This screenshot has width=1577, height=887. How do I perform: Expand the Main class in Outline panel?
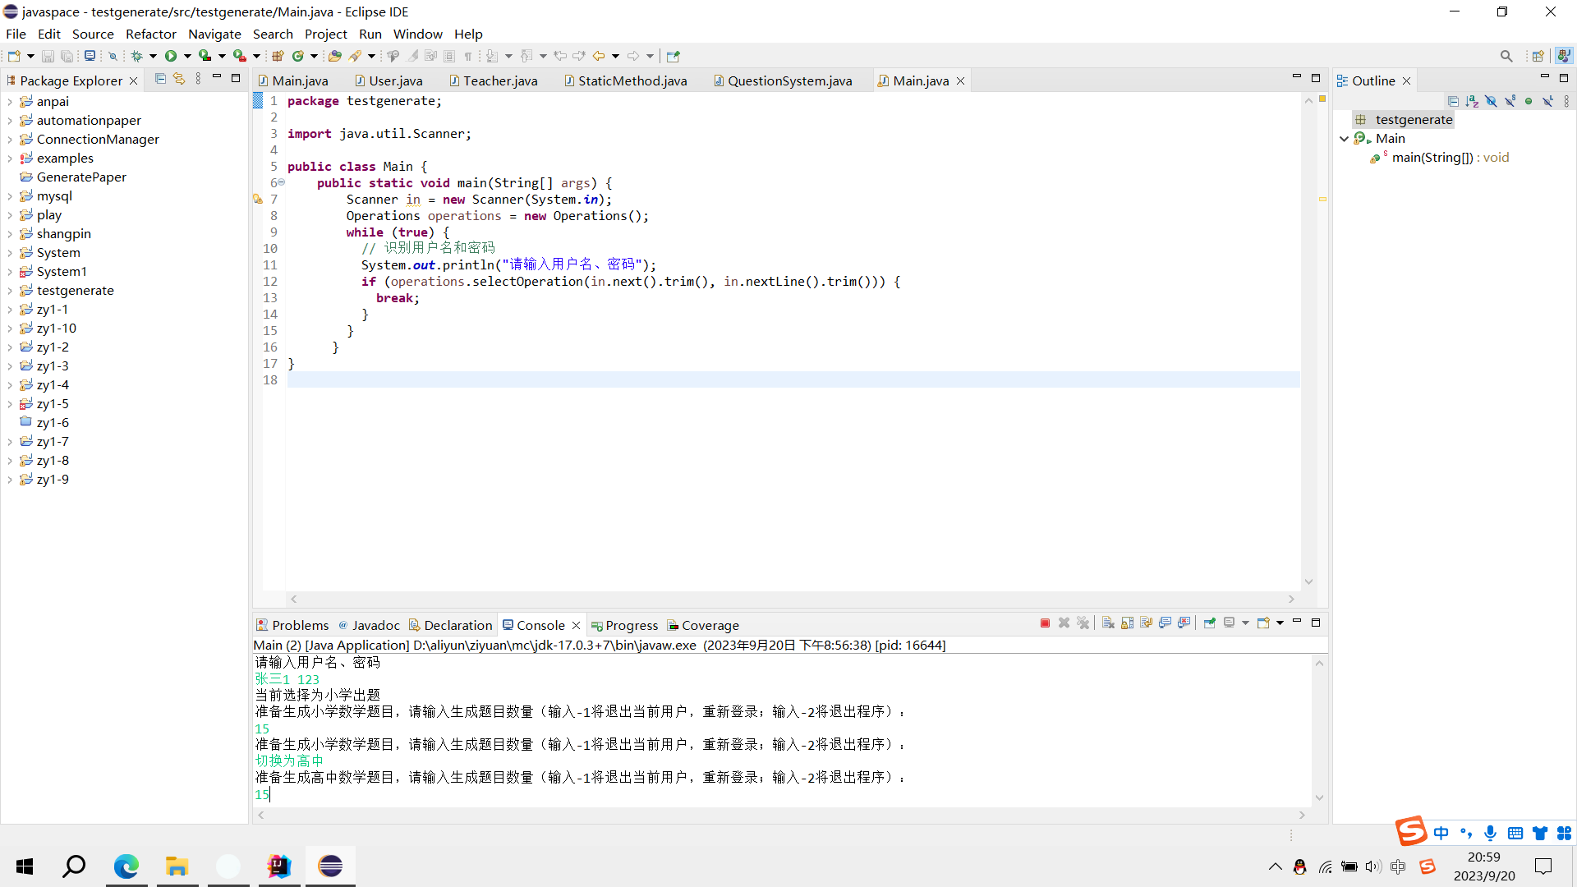pos(1344,139)
